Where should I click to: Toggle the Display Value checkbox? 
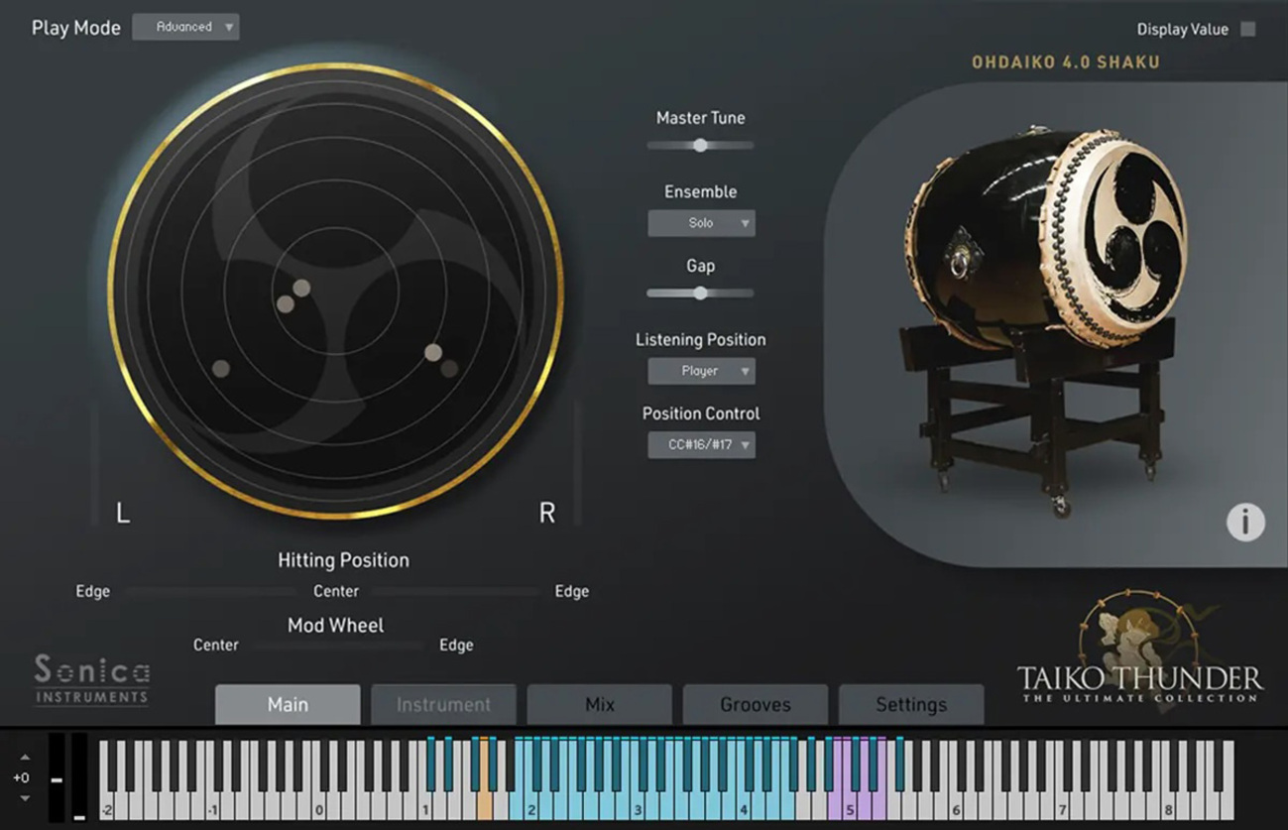(x=1248, y=29)
